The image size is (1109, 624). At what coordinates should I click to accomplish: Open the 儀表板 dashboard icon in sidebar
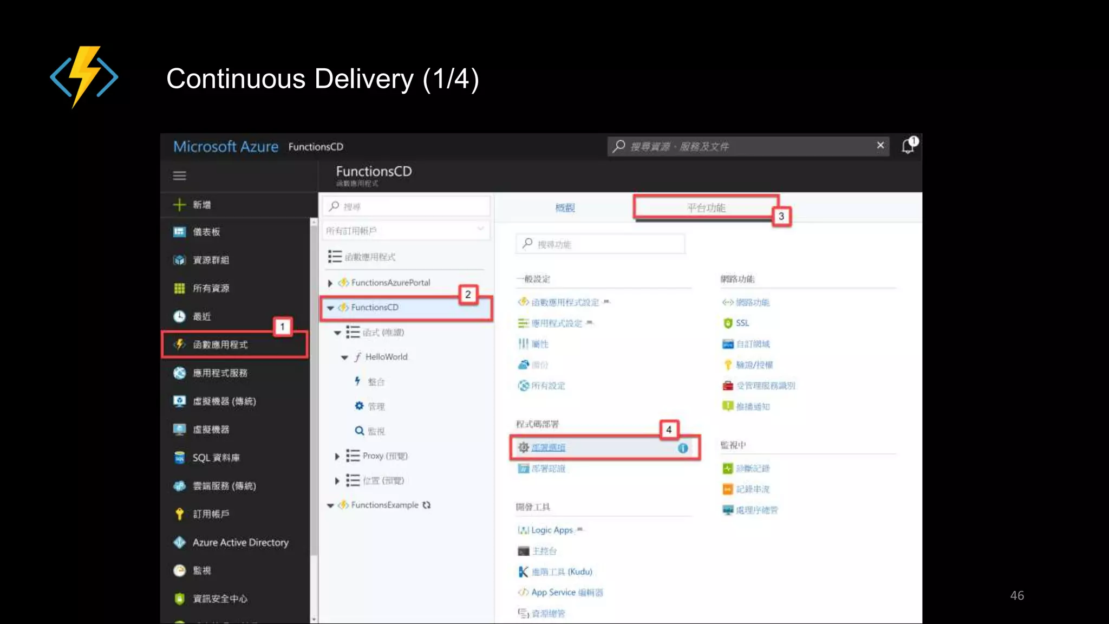pos(179,232)
